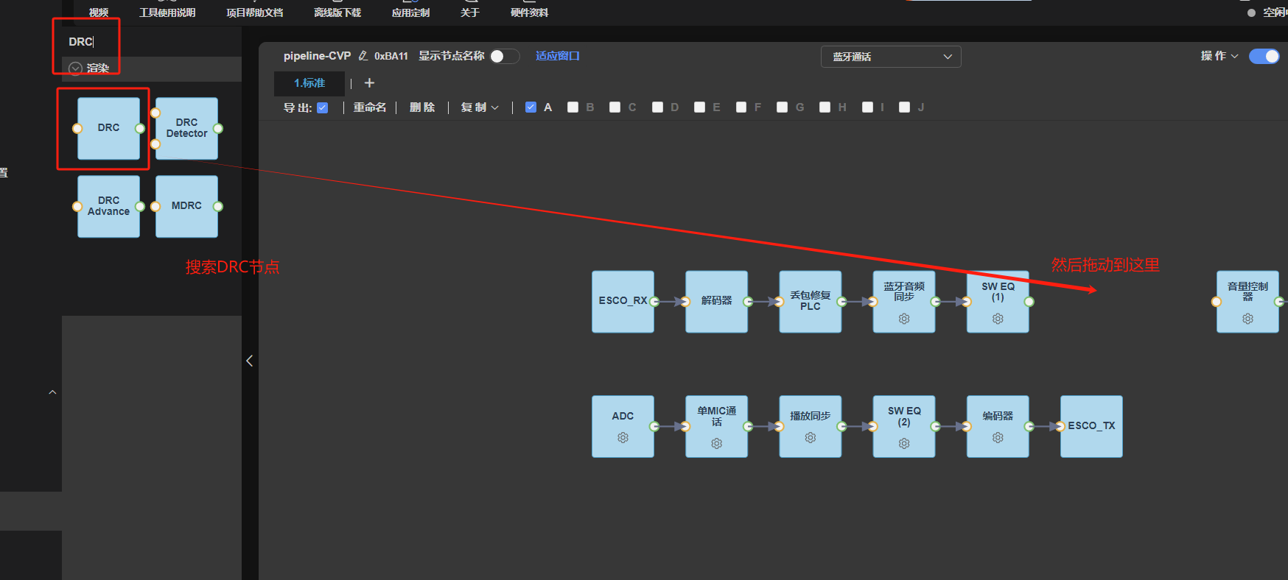The width and height of the screenshot is (1288, 580).
Task: Open settings gear on SW EQ (2) node
Action: click(x=904, y=444)
